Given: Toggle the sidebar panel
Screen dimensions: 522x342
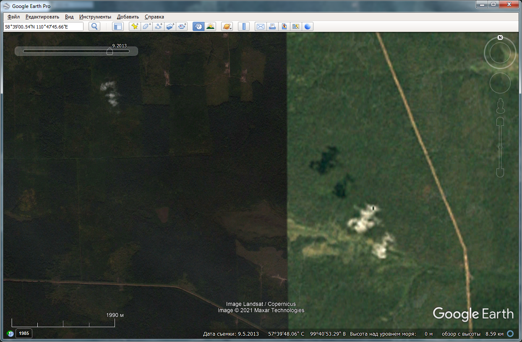Looking at the screenshot, I should pos(118,26).
